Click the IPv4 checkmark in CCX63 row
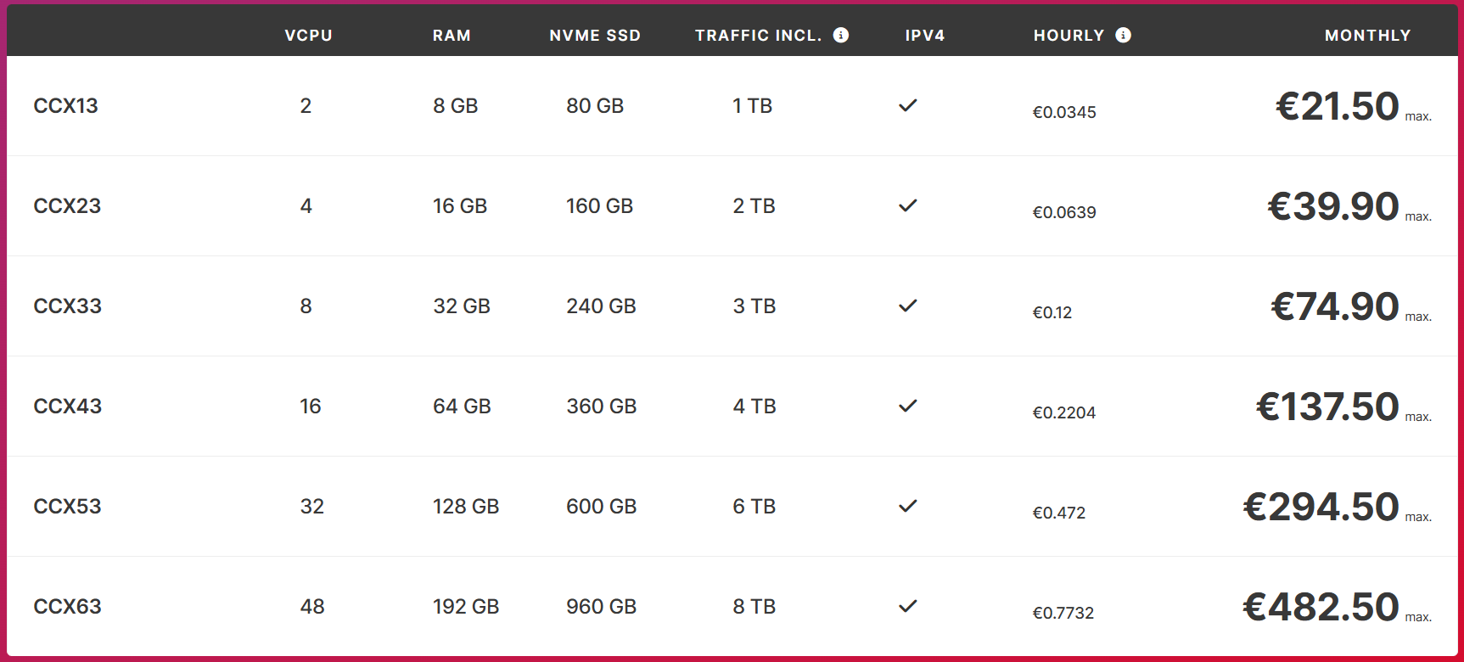Screen dimensions: 1464x662 click(908, 606)
